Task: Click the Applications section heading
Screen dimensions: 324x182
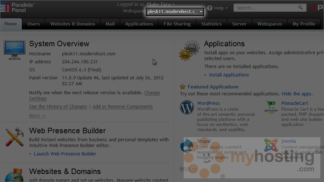Action: pyautogui.click(x=225, y=44)
